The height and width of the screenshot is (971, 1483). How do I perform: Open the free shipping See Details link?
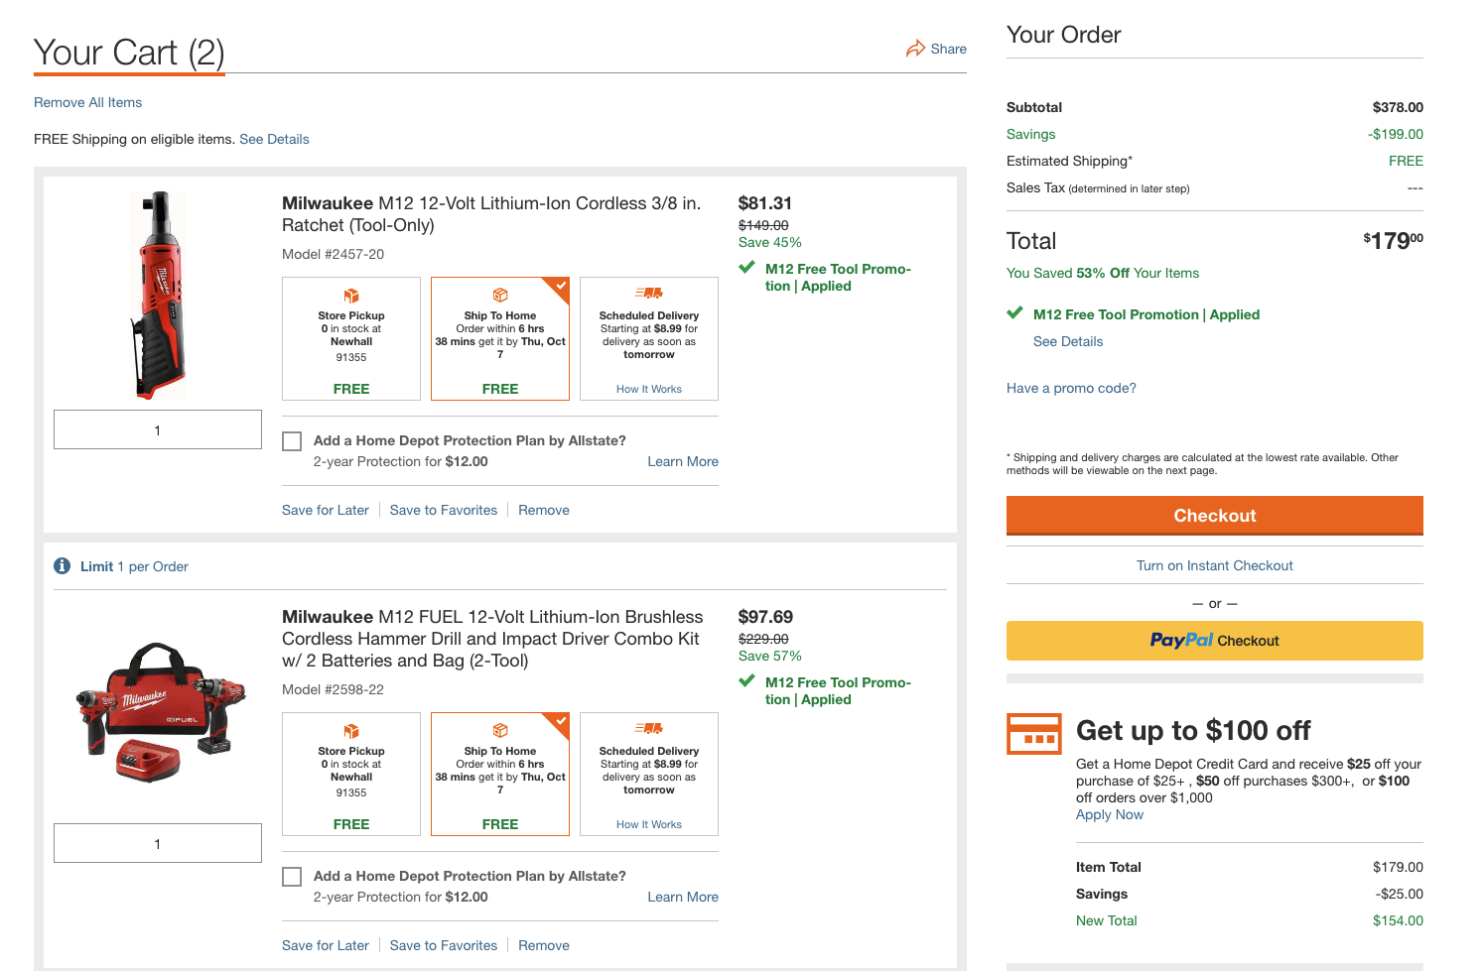click(274, 139)
